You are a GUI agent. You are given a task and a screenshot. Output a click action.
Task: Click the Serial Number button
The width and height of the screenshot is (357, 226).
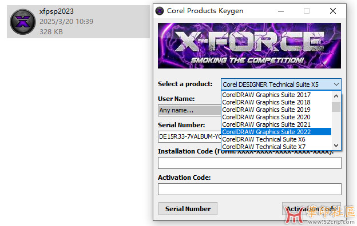[188, 209]
